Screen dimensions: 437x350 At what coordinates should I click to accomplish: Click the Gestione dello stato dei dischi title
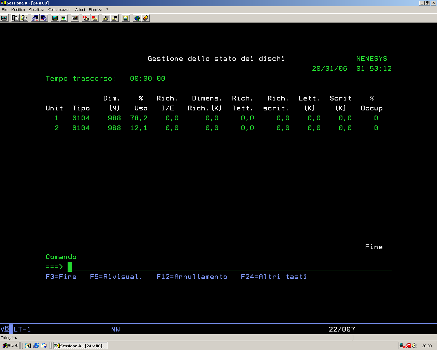216,58
